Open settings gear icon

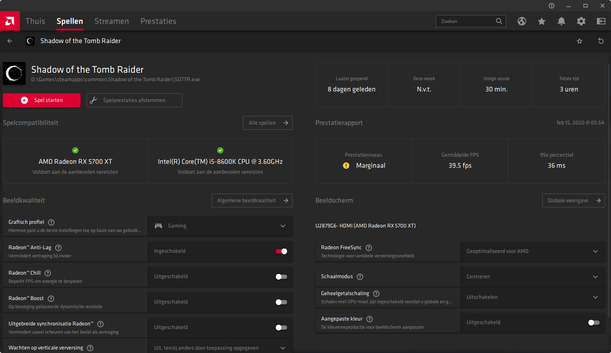point(581,21)
